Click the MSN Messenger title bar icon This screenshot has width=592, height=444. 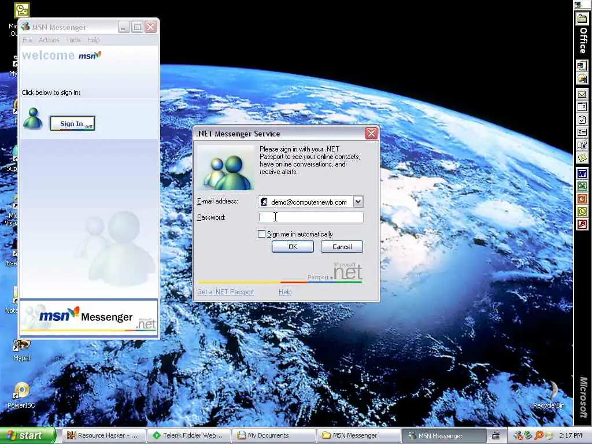coord(25,27)
